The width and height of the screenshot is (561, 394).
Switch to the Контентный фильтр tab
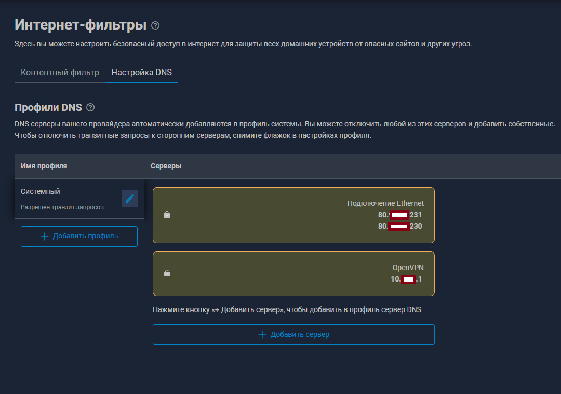(x=60, y=73)
